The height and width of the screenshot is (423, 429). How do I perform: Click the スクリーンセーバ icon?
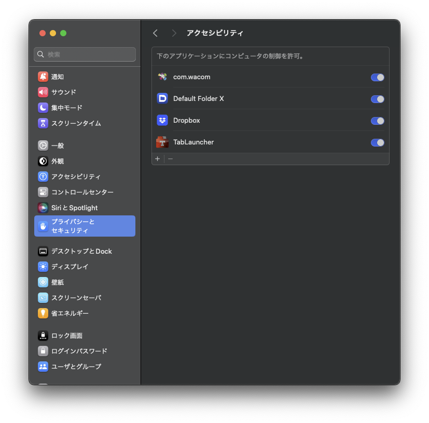[43, 298]
